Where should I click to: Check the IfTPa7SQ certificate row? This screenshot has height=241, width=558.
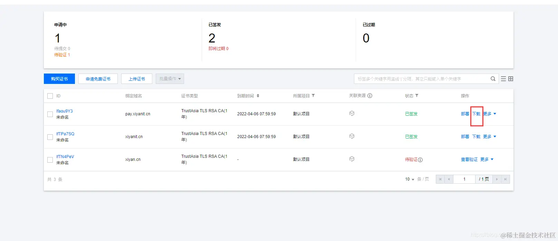click(x=50, y=137)
